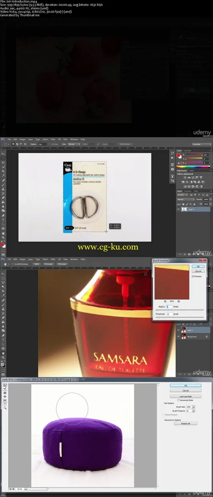The height and width of the screenshot is (497, 213).
Task: Click OK in Liquify dialog
Action: point(186,386)
